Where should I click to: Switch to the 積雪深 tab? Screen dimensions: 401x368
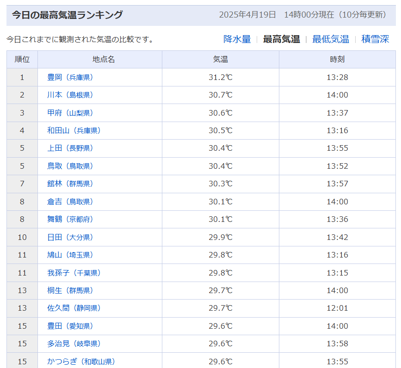[375, 39]
